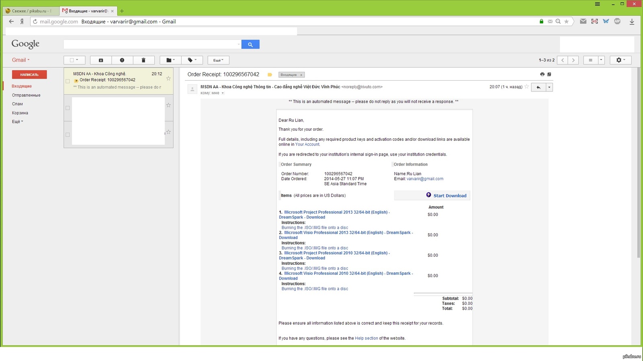Open browser downloads arrow icon

pyautogui.click(x=632, y=22)
